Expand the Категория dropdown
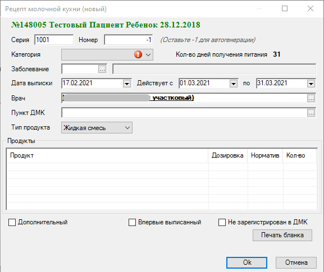Screen dimensions: 324x272 click(x=148, y=55)
